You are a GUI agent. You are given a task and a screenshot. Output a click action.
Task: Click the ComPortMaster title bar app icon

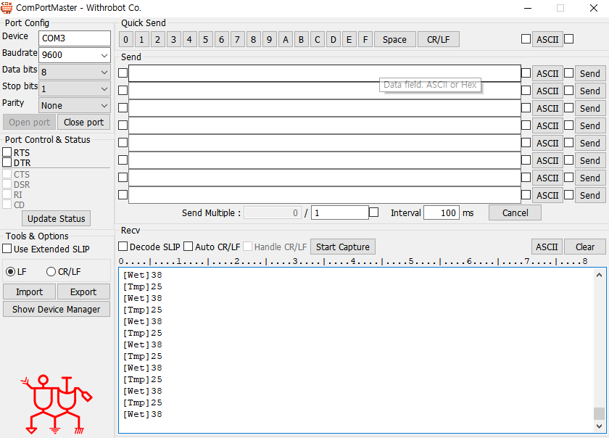point(7,7)
